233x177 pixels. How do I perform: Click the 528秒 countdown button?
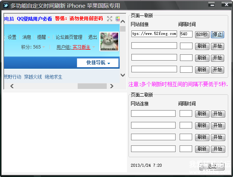tap(202, 35)
